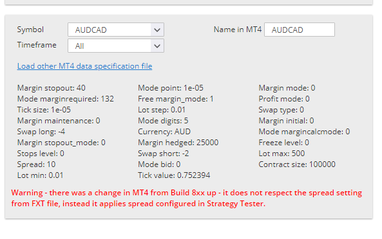Click the Margin hedged: 25000 entry

click(x=178, y=143)
